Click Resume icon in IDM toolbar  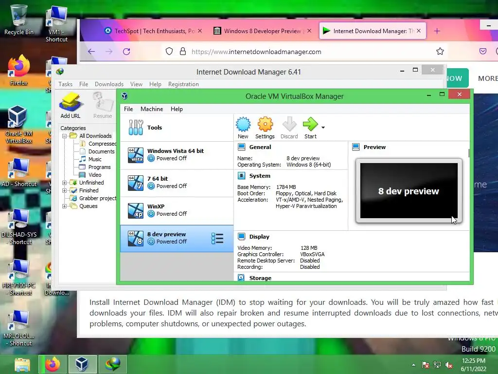(x=103, y=105)
